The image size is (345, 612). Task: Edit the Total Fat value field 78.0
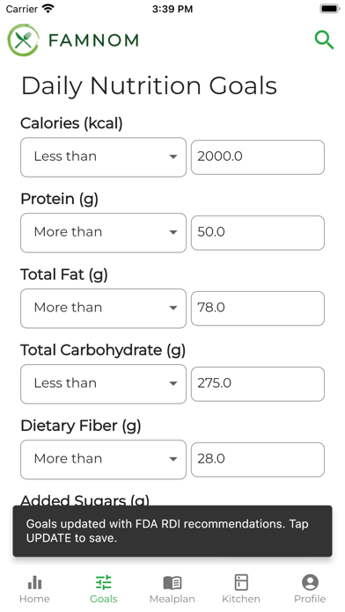tap(258, 309)
